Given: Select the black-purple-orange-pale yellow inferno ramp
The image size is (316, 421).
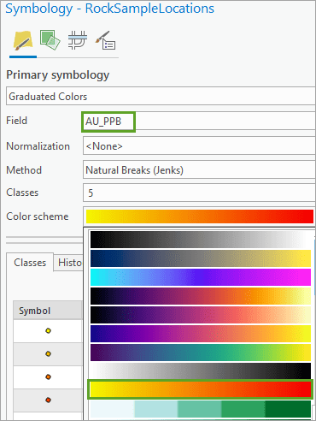Looking at the screenshot, I should (x=201, y=296).
